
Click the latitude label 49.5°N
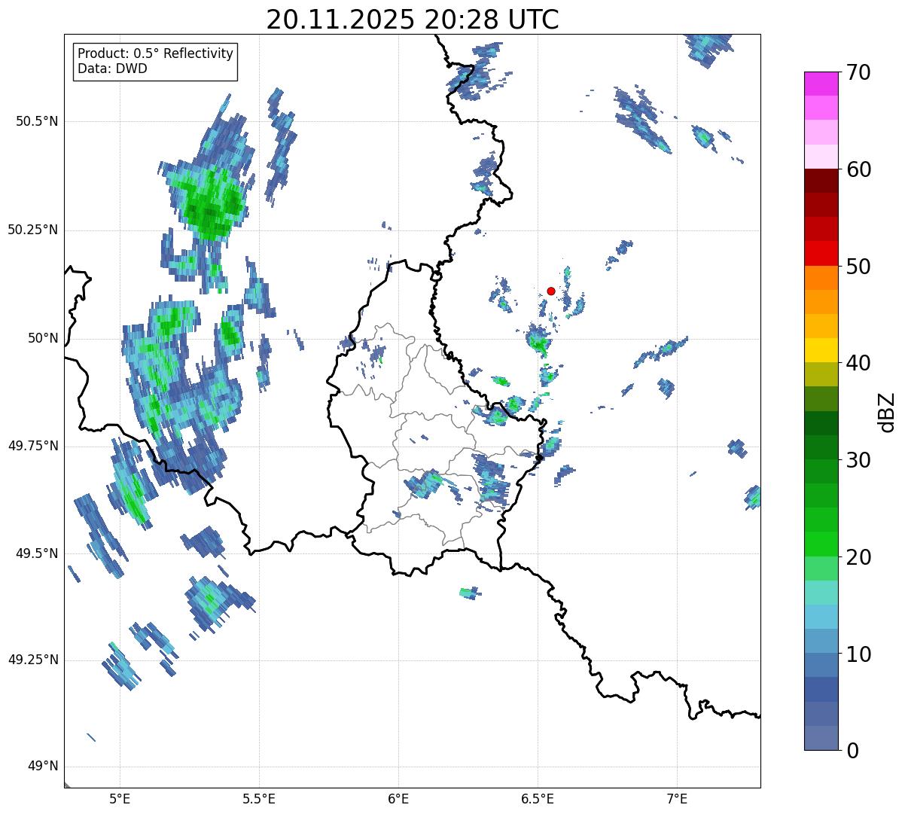coord(37,553)
